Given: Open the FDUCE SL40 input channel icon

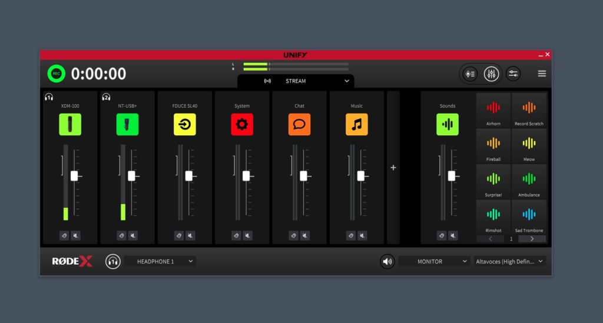Looking at the screenshot, I should click(184, 125).
